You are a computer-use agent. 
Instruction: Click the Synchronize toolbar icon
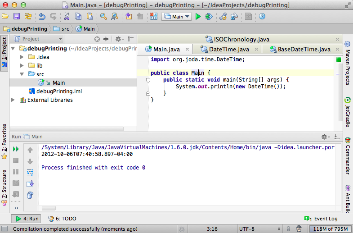tap(28, 17)
